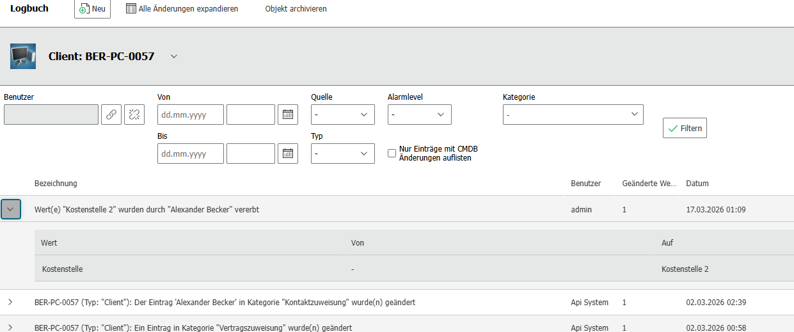Click date 17.03.2026 01:09
Viewport: 794px width, 332px height.
716,209
